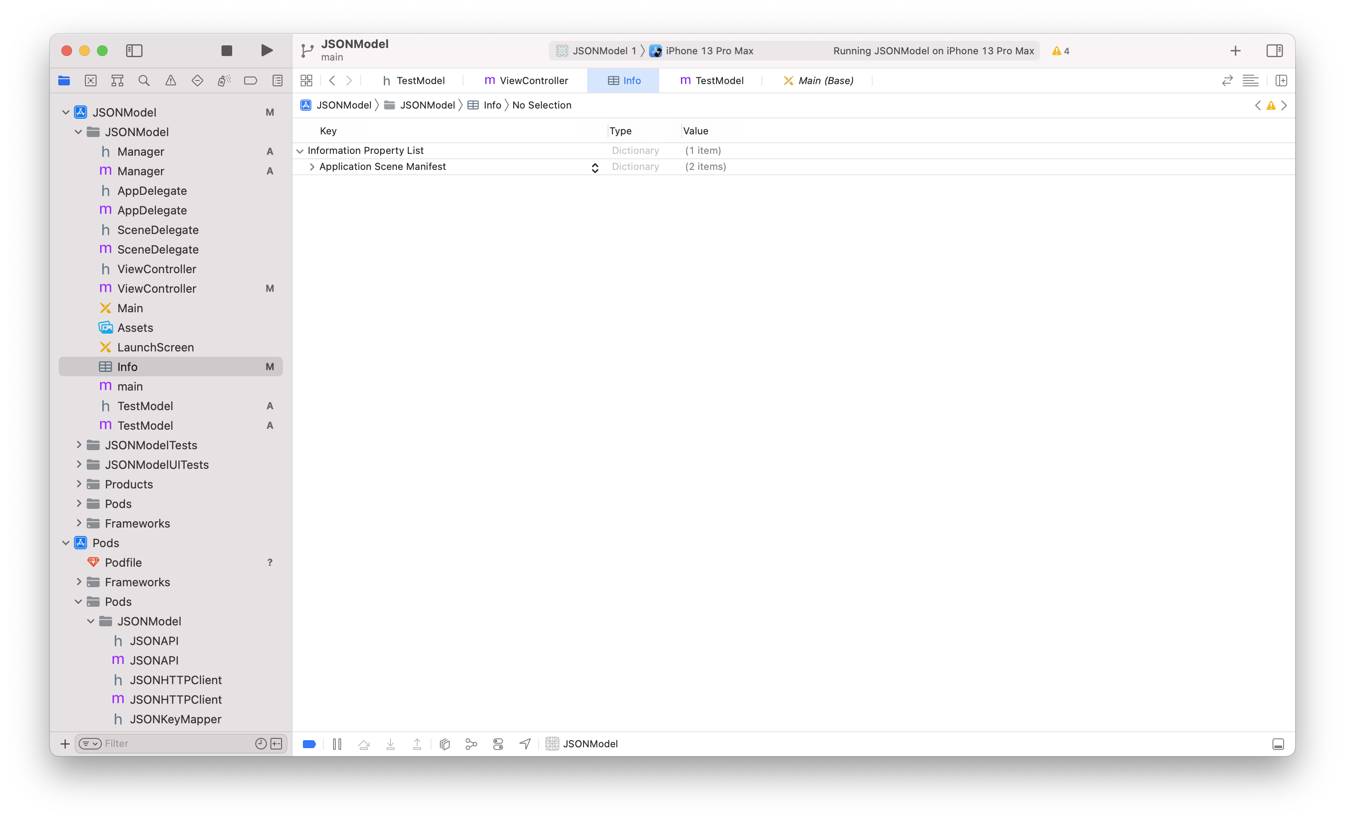Open the Issue navigator warning icon
Image resolution: width=1345 pixels, height=822 pixels.
pos(171,81)
